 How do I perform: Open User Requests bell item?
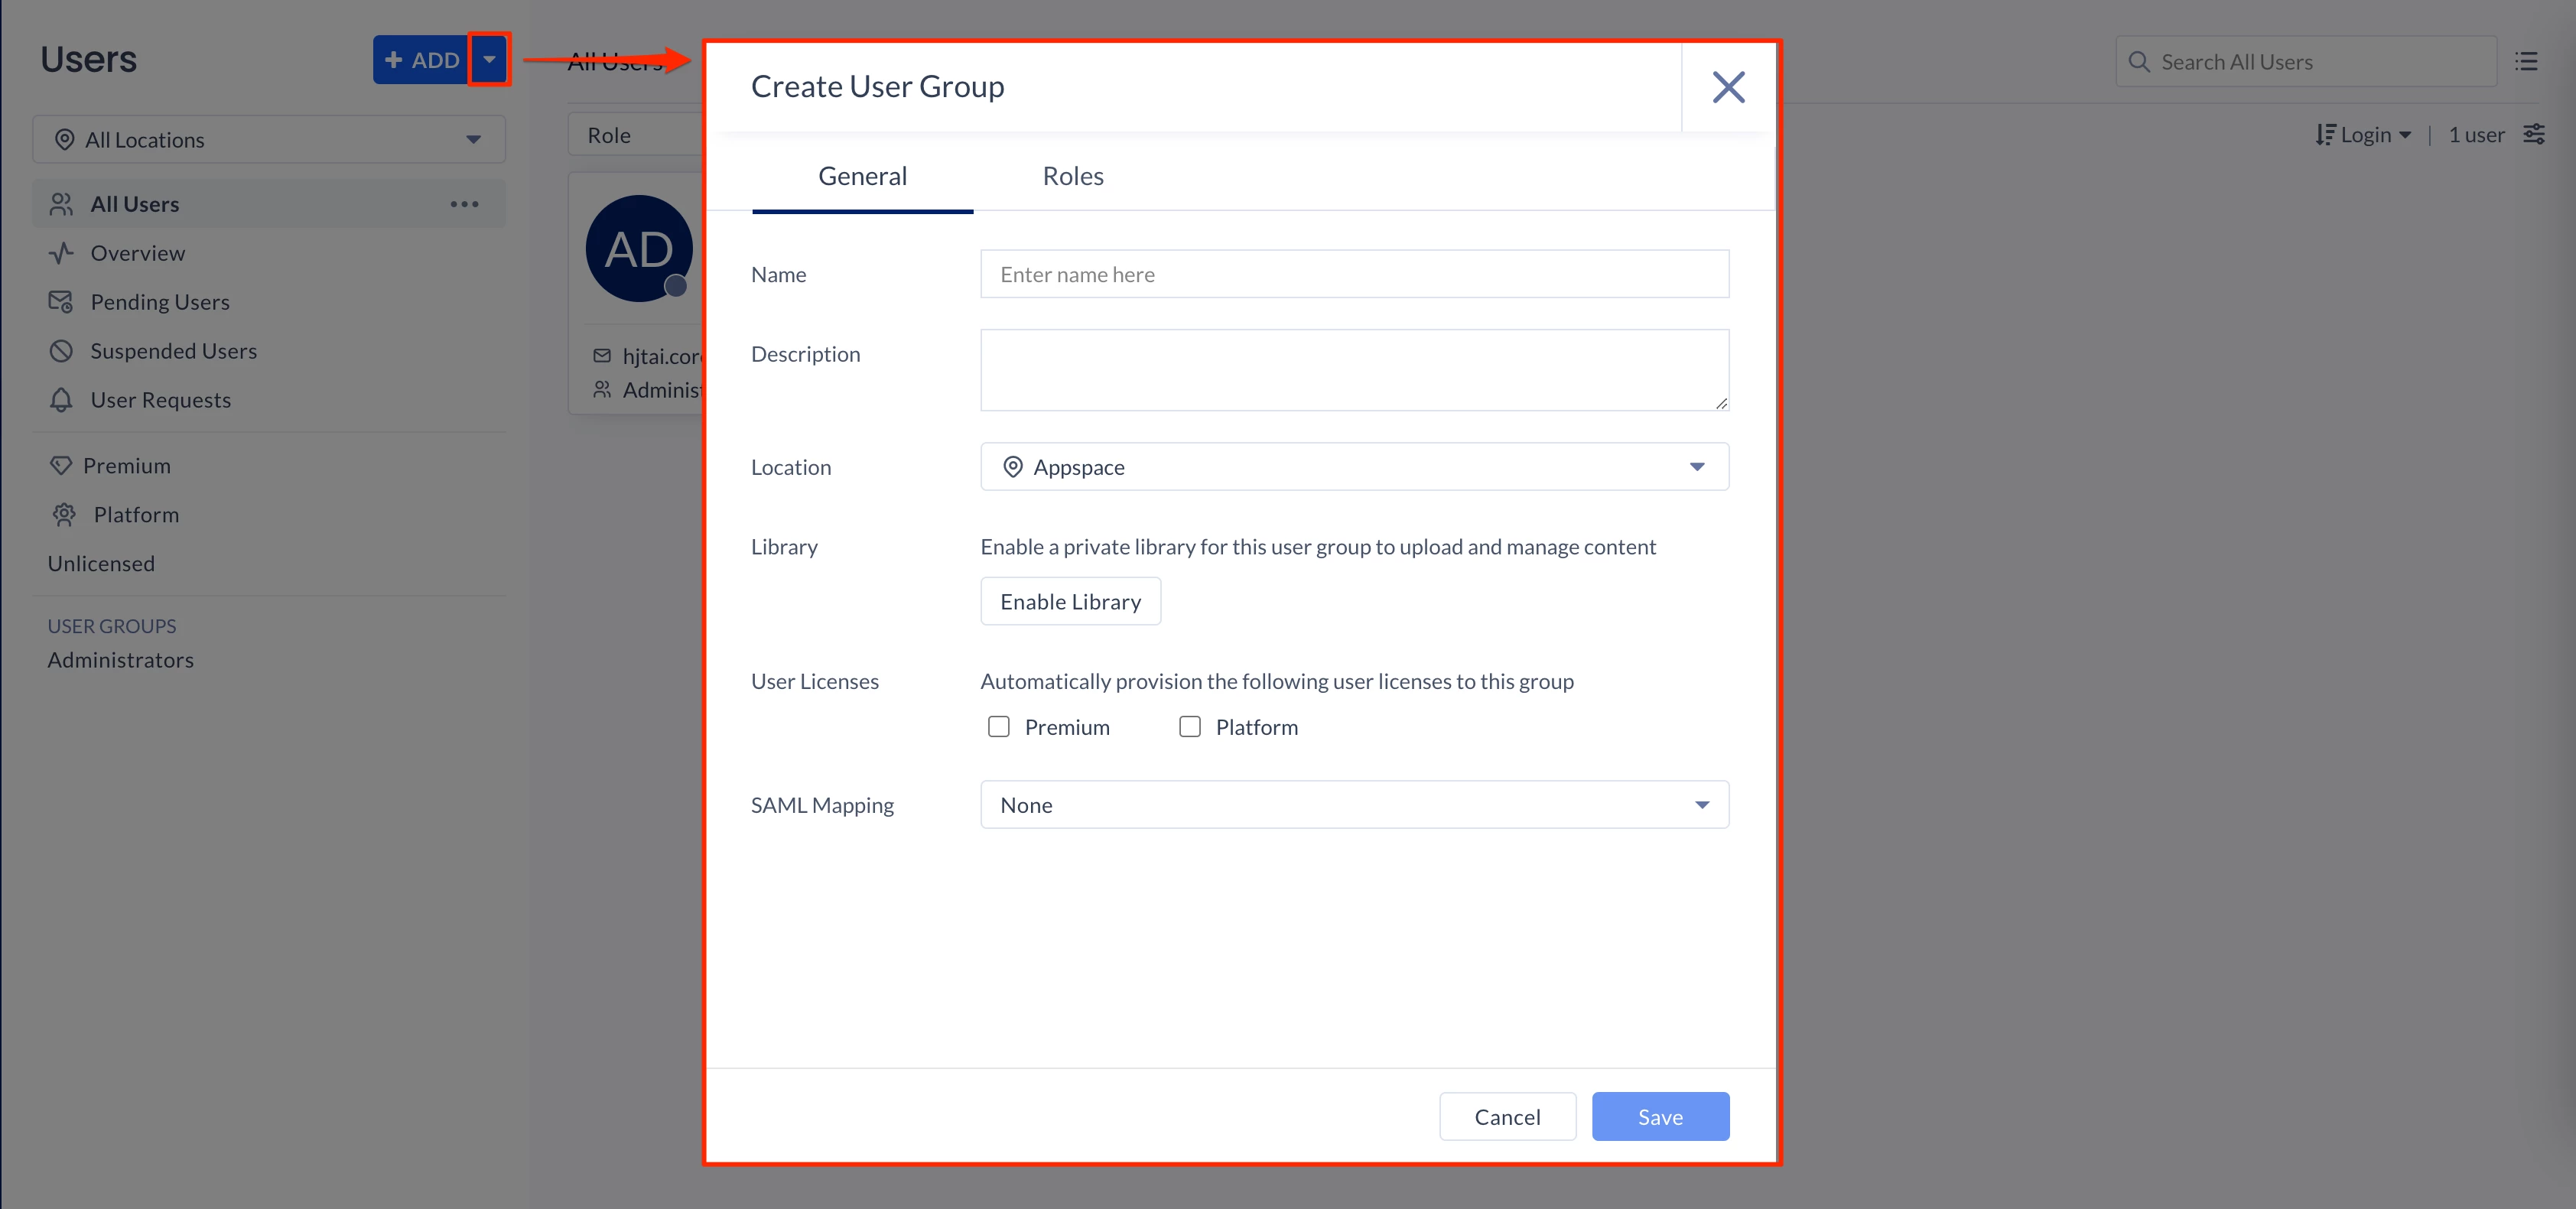[160, 400]
